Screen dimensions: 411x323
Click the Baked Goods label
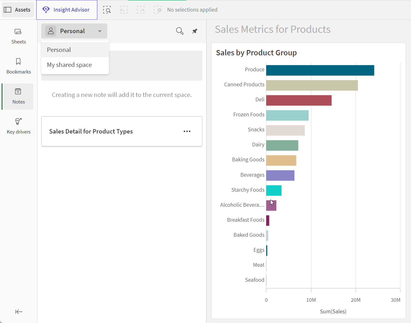(x=249, y=235)
